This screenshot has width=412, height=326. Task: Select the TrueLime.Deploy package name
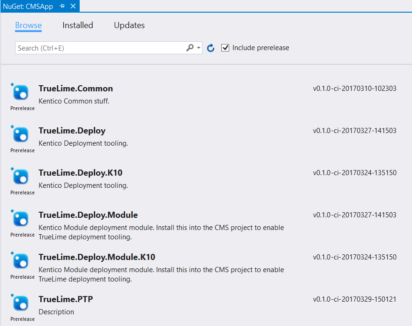click(x=72, y=131)
